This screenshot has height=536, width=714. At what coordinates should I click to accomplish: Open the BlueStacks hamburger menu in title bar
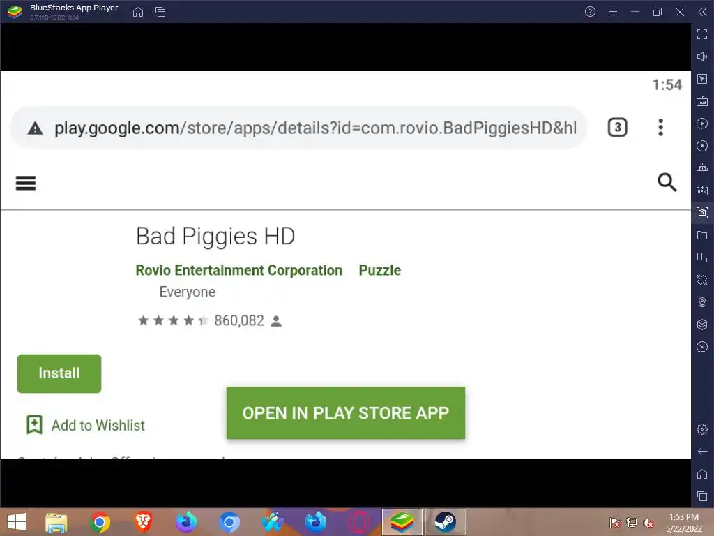pyautogui.click(x=613, y=12)
